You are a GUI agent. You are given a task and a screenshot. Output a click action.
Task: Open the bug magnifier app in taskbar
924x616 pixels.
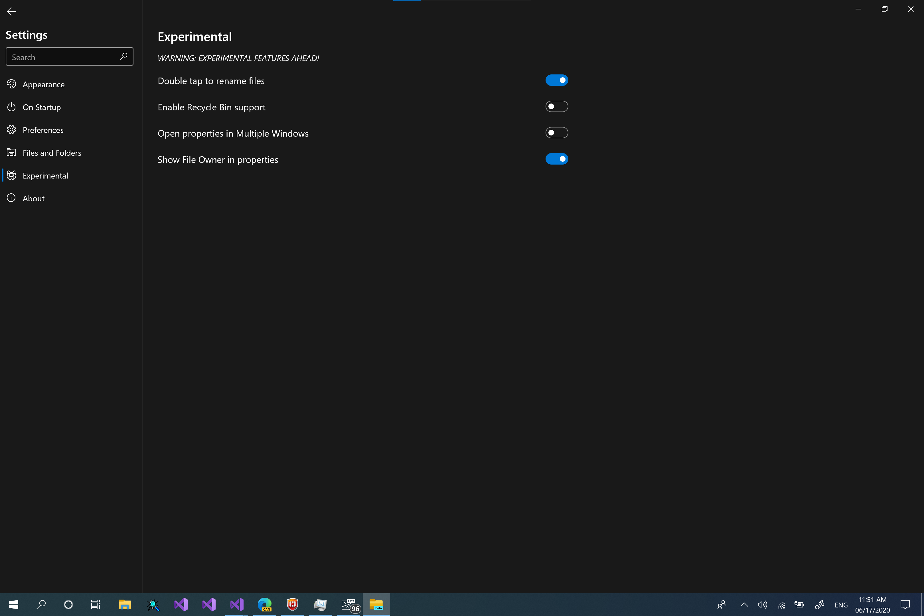tap(153, 605)
